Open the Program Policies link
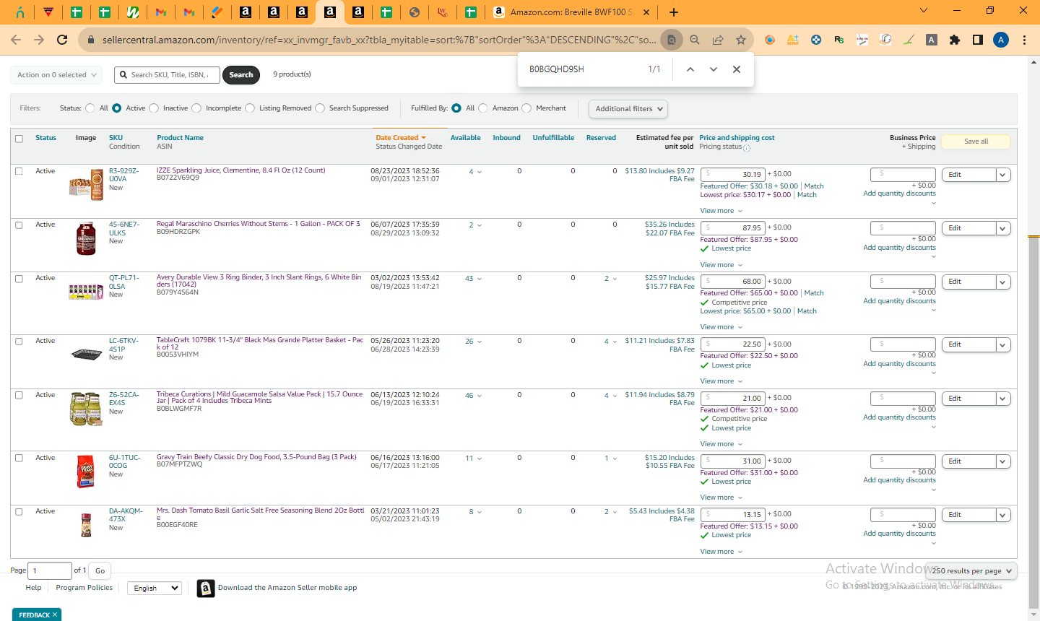The image size is (1040, 621). [x=84, y=588]
